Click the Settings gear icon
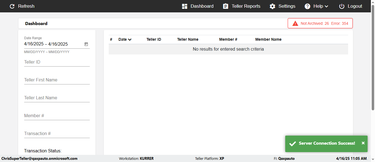The width and height of the screenshot is (375, 162). pyautogui.click(x=272, y=6)
